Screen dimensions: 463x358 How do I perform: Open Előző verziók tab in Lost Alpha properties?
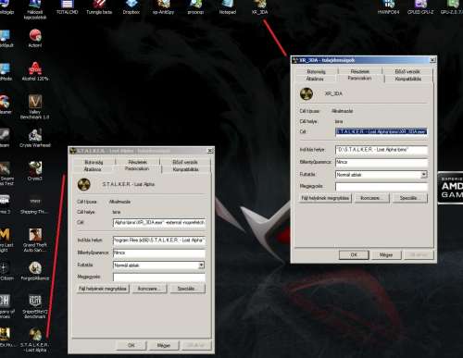click(185, 162)
